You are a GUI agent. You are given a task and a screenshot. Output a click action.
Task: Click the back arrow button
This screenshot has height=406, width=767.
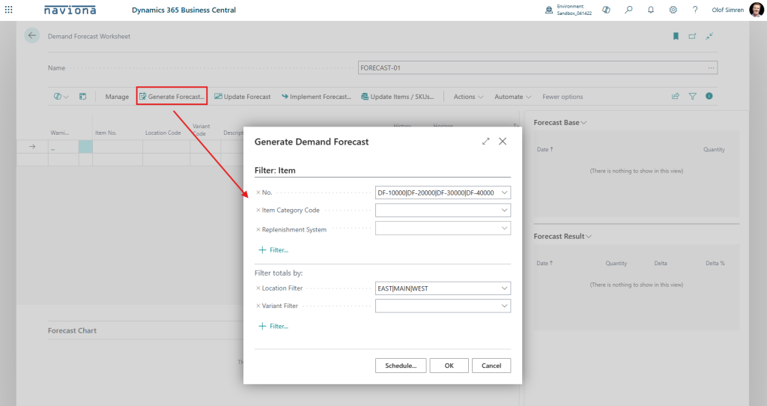[31, 36]
